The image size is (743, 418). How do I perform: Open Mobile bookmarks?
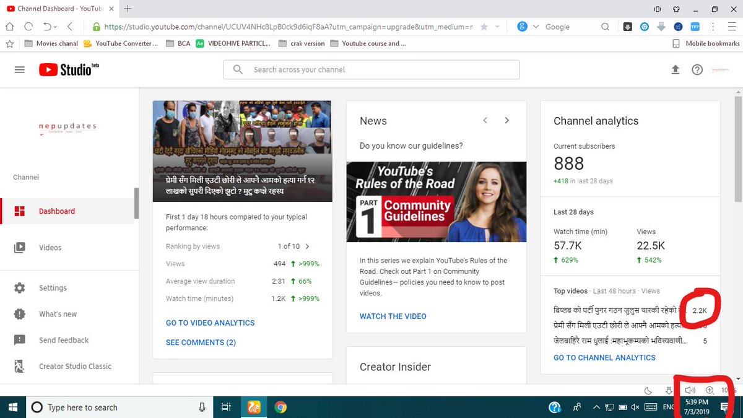(x=706, y=43)
